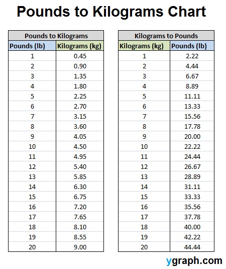
Task: Select the Pounds to Kilograms table header
Action: pos(56,36)
